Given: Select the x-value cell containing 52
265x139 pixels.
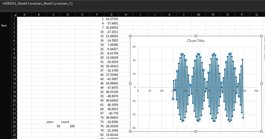Looking at the screenshot, I should pos(97,92).
